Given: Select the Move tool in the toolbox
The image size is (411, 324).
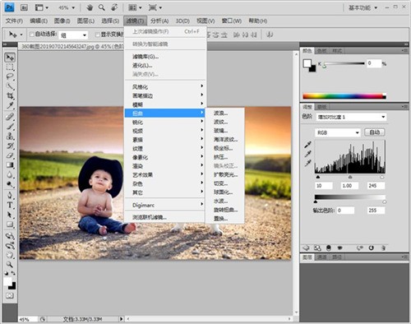Looking at the screenshot, I should (10, 57).
